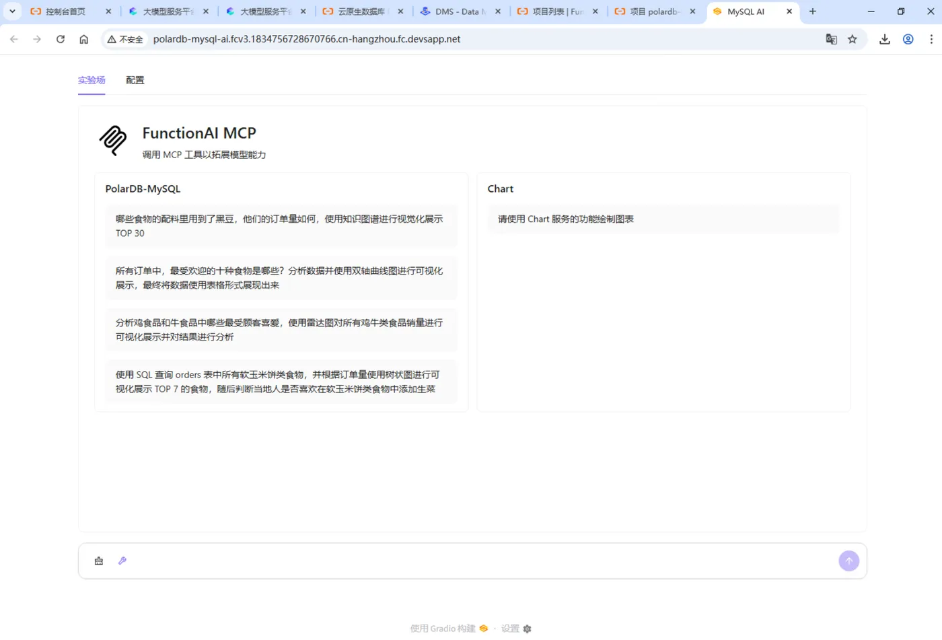Click the purple send arrow button
The width and height of the screenshot is (942, 640).
pos(848,561)
